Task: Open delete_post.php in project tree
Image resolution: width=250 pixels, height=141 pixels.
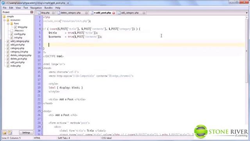Action: click(19, 59)
